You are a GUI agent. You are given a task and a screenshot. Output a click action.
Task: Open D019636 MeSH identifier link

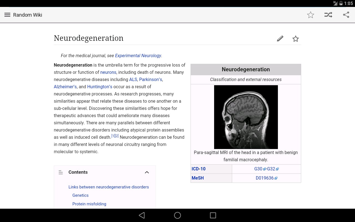pyautogui.click(x=267, y=178)
